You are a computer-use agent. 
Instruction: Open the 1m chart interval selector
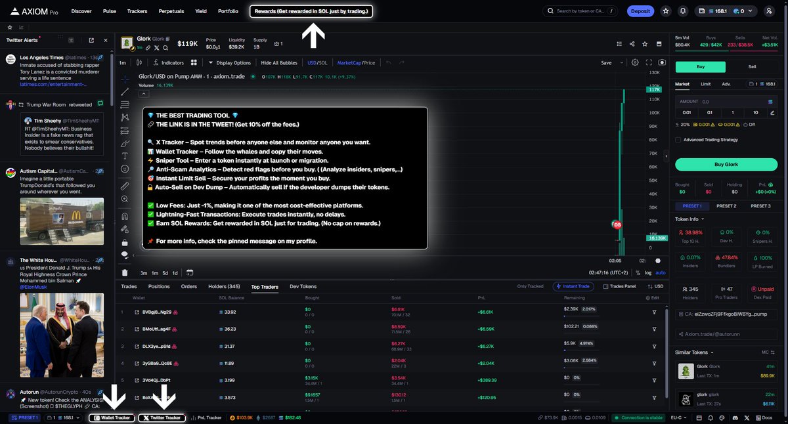(x=122, y=63)
